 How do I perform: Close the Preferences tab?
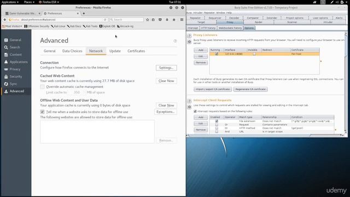[x=78, y=13]
